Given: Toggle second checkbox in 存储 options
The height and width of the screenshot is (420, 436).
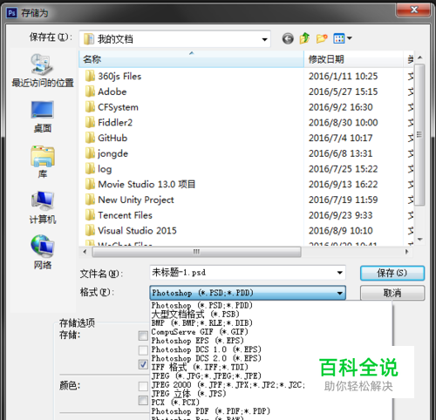Looking at the screenshot, I should point(143,350).
